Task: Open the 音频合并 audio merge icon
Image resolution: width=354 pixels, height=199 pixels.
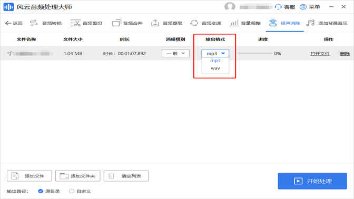Action: (x=116, y=23)
